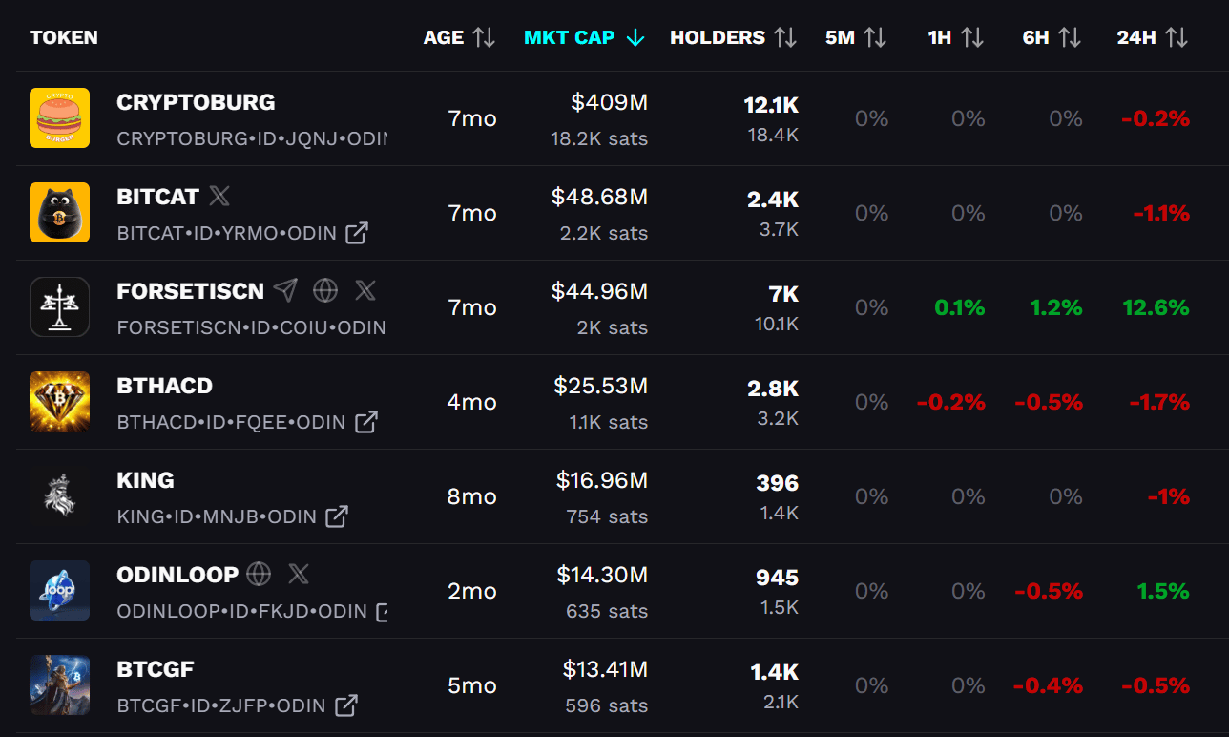The width and height of the screenshot is (1229, 737).
Task: Click the X icon next to FORSETISCN
Action: (x=365, y=290)
